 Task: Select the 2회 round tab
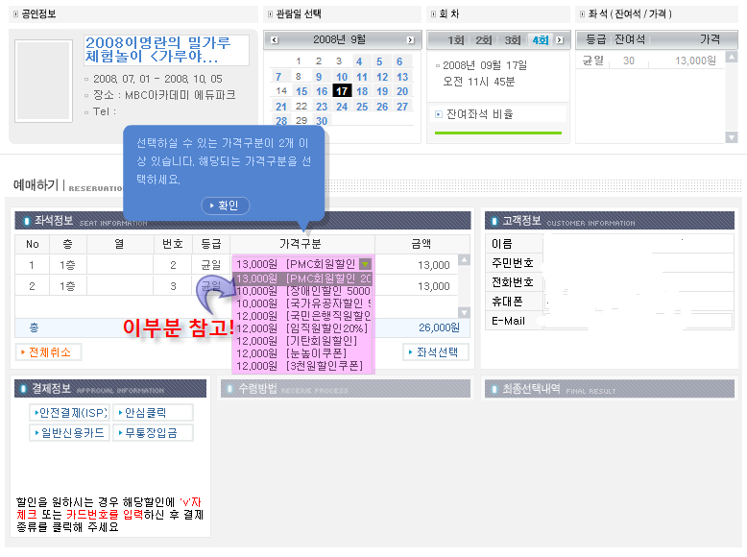[484, 40]
